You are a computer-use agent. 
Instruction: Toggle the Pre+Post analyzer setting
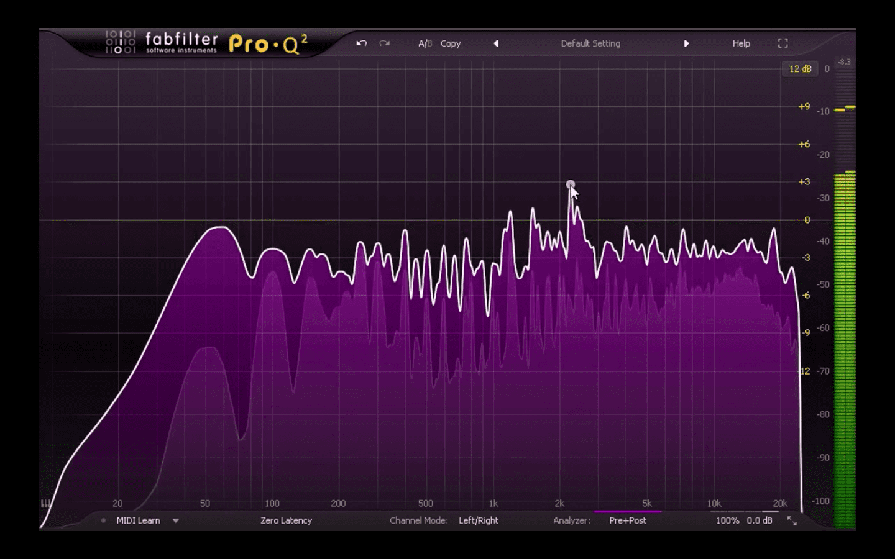tap(627, 520)
